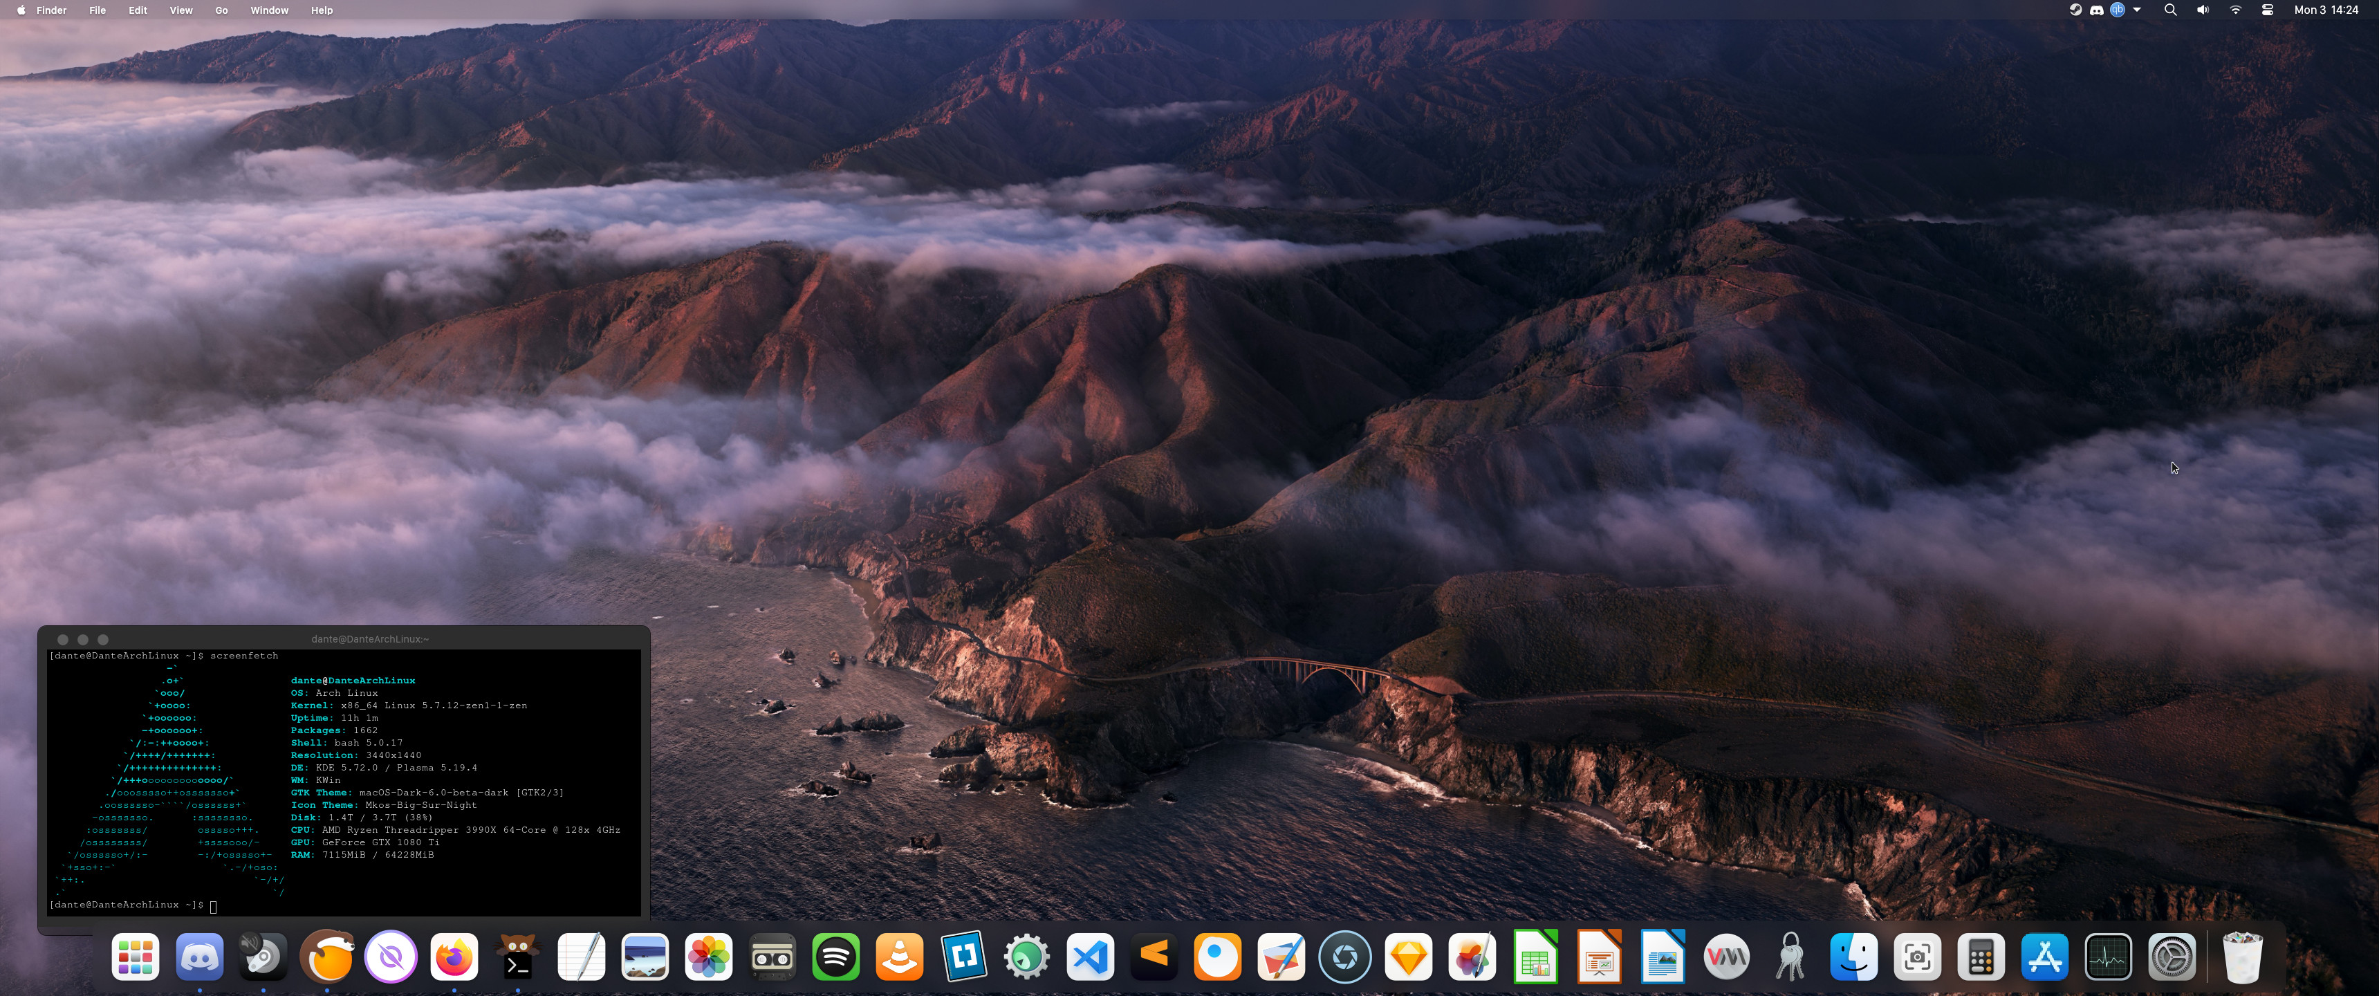Open the Wi-Fi network menu
The width and height of the screenshot is (2379, 996).
click(x=2236, y=10)
